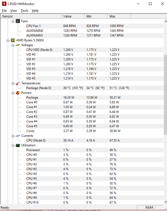Collapse the AMD Ryzen 5 2600X node
The height and width of the screenshot is (211, 167).
[x=8, y=41]
